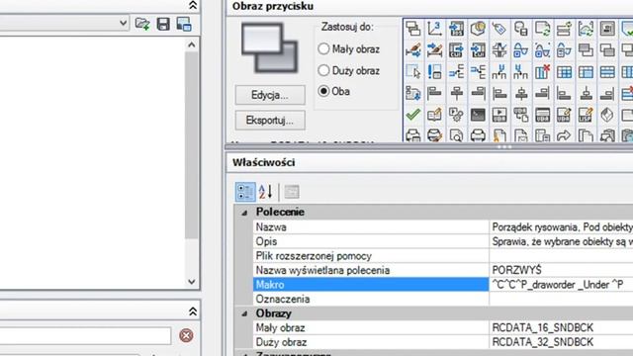Select the dark command line window icon

point(478,115)
